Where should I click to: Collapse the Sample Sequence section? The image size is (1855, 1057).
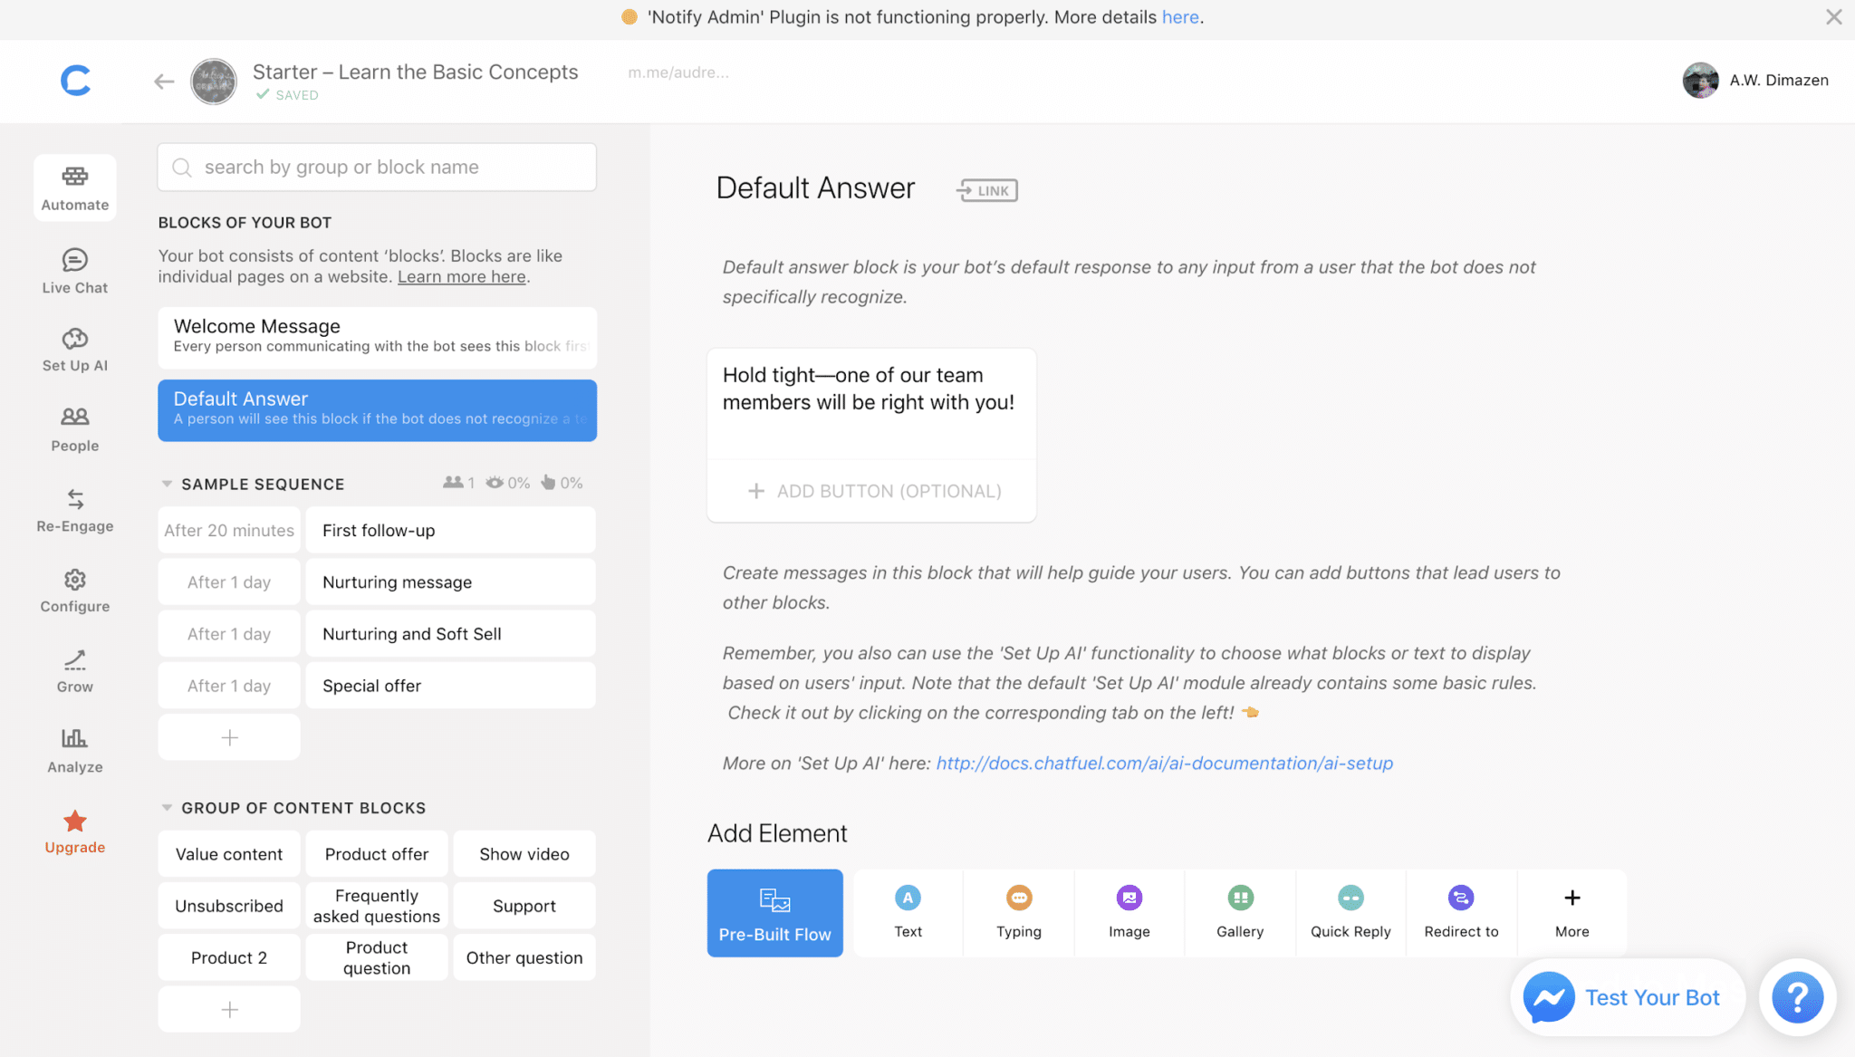[x=168, y=483]
